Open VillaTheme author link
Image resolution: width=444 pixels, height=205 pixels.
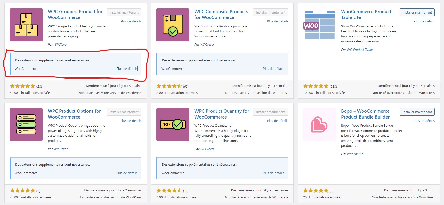point(355,154)
